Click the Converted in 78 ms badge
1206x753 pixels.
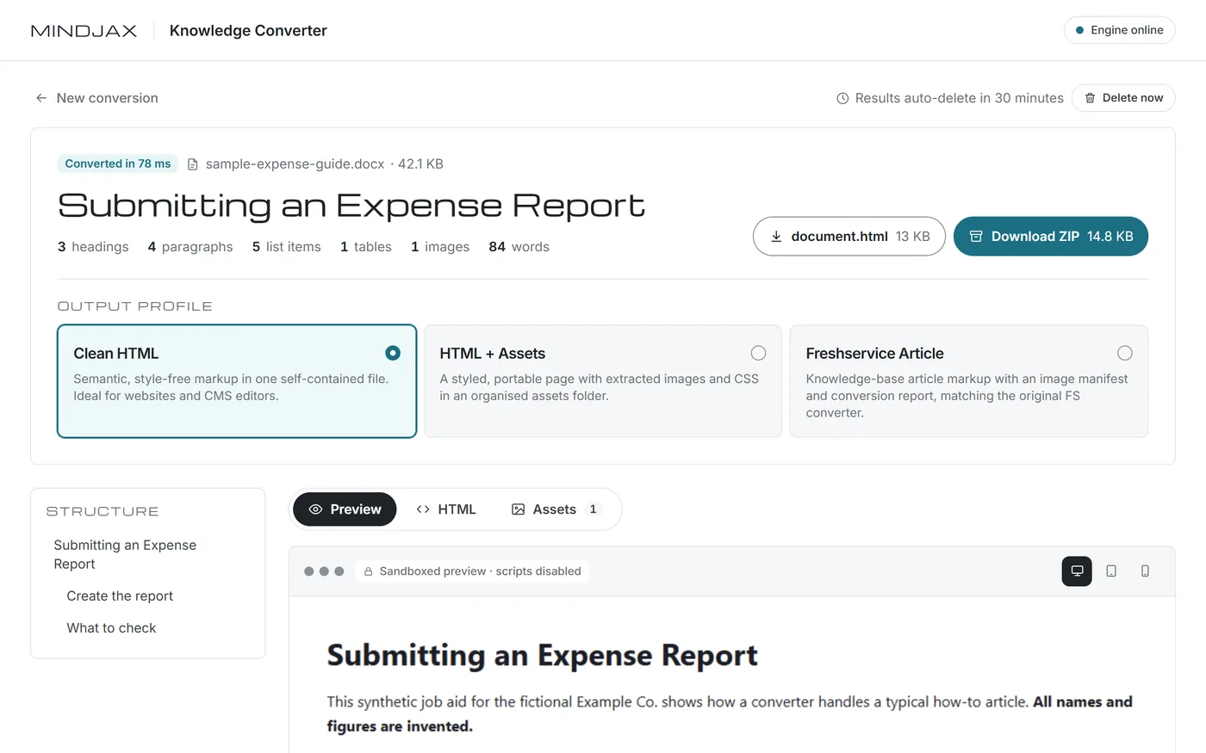click(118, 164)
